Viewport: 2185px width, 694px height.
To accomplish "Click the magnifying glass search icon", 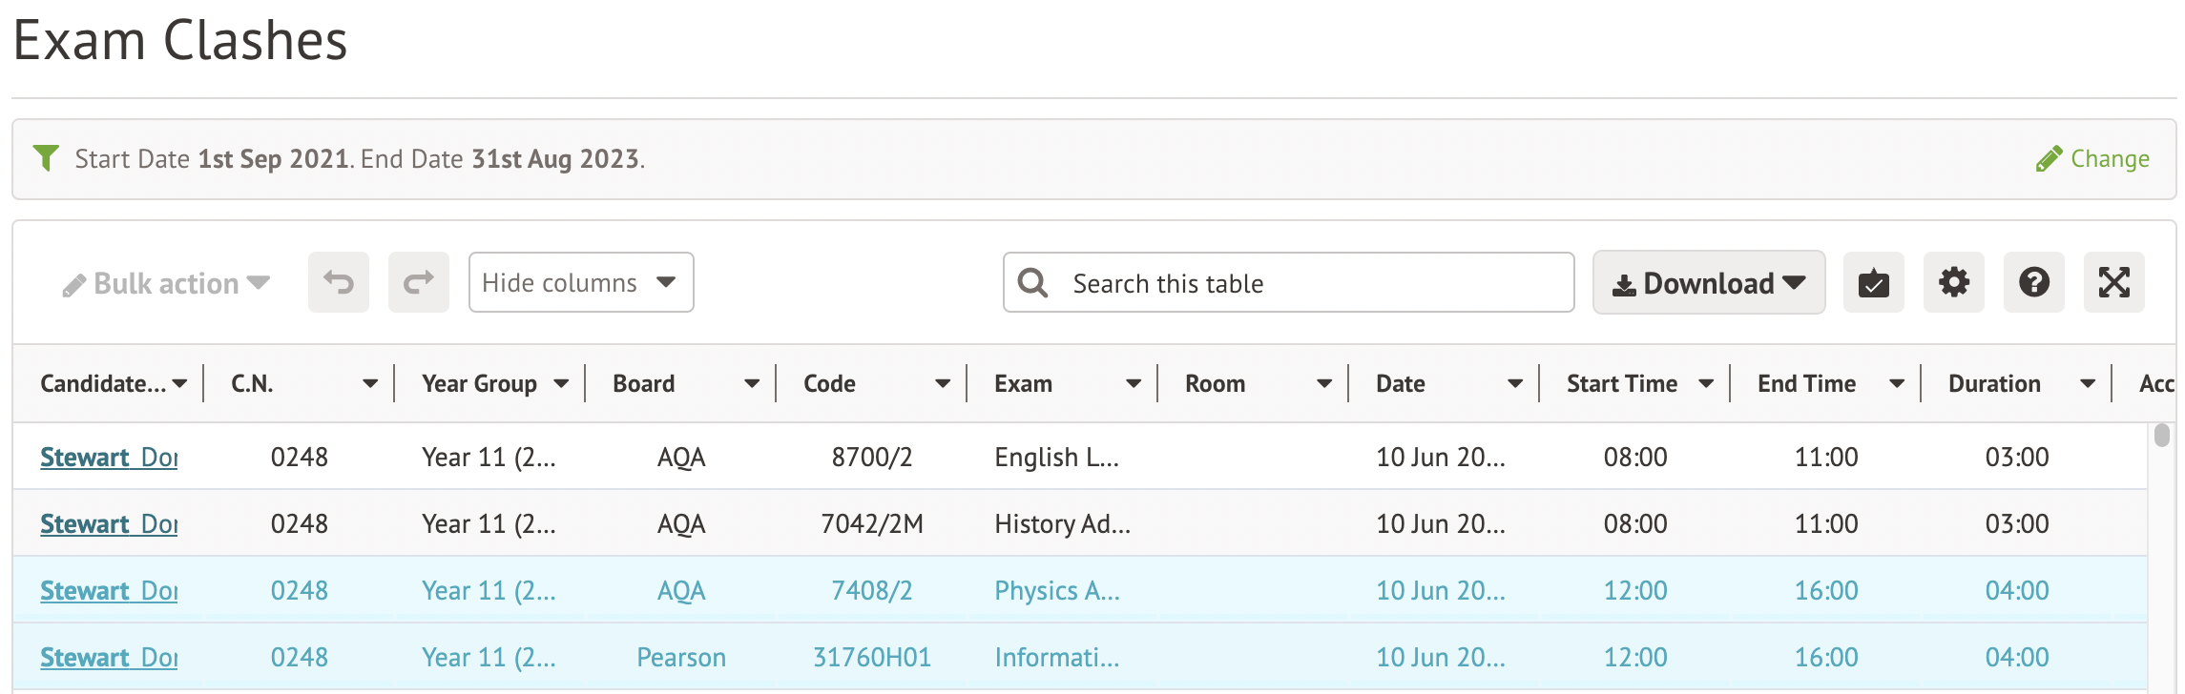I will 1032,282.
